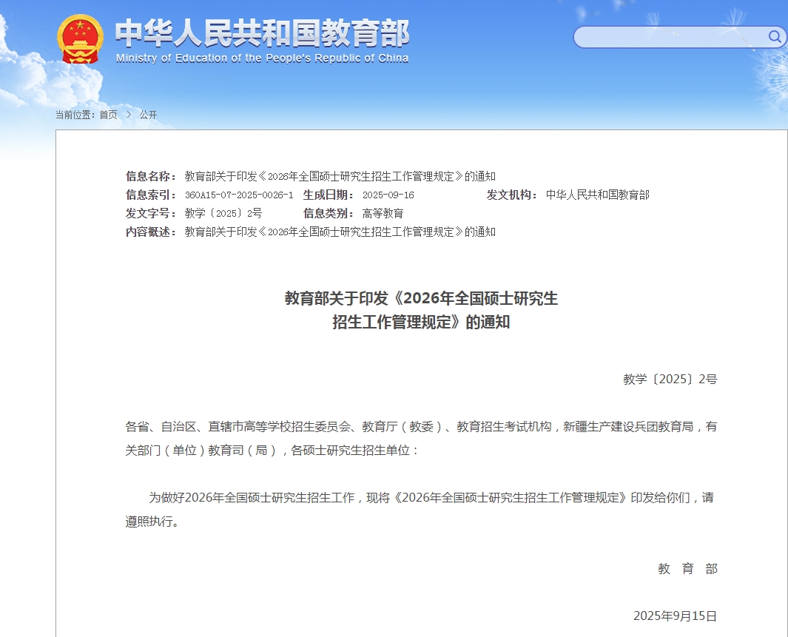Go to 首页 in the breadcrumb
The height and width of the screenshot is (637, 788).
108,115
